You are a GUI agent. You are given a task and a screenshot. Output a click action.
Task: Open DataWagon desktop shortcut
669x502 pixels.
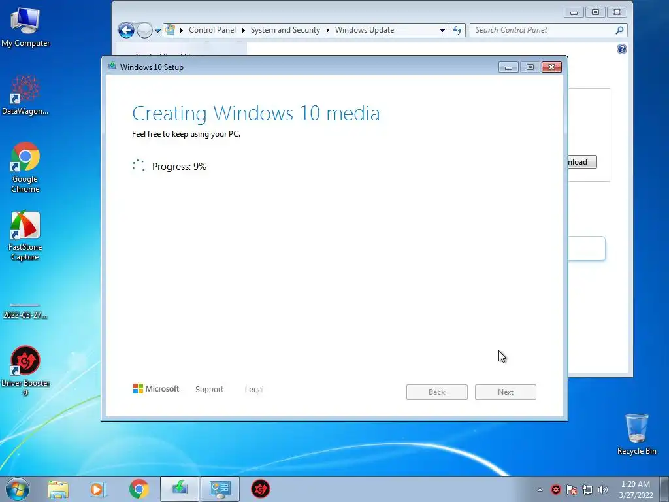pyautogui.click(x=25, y=95)
